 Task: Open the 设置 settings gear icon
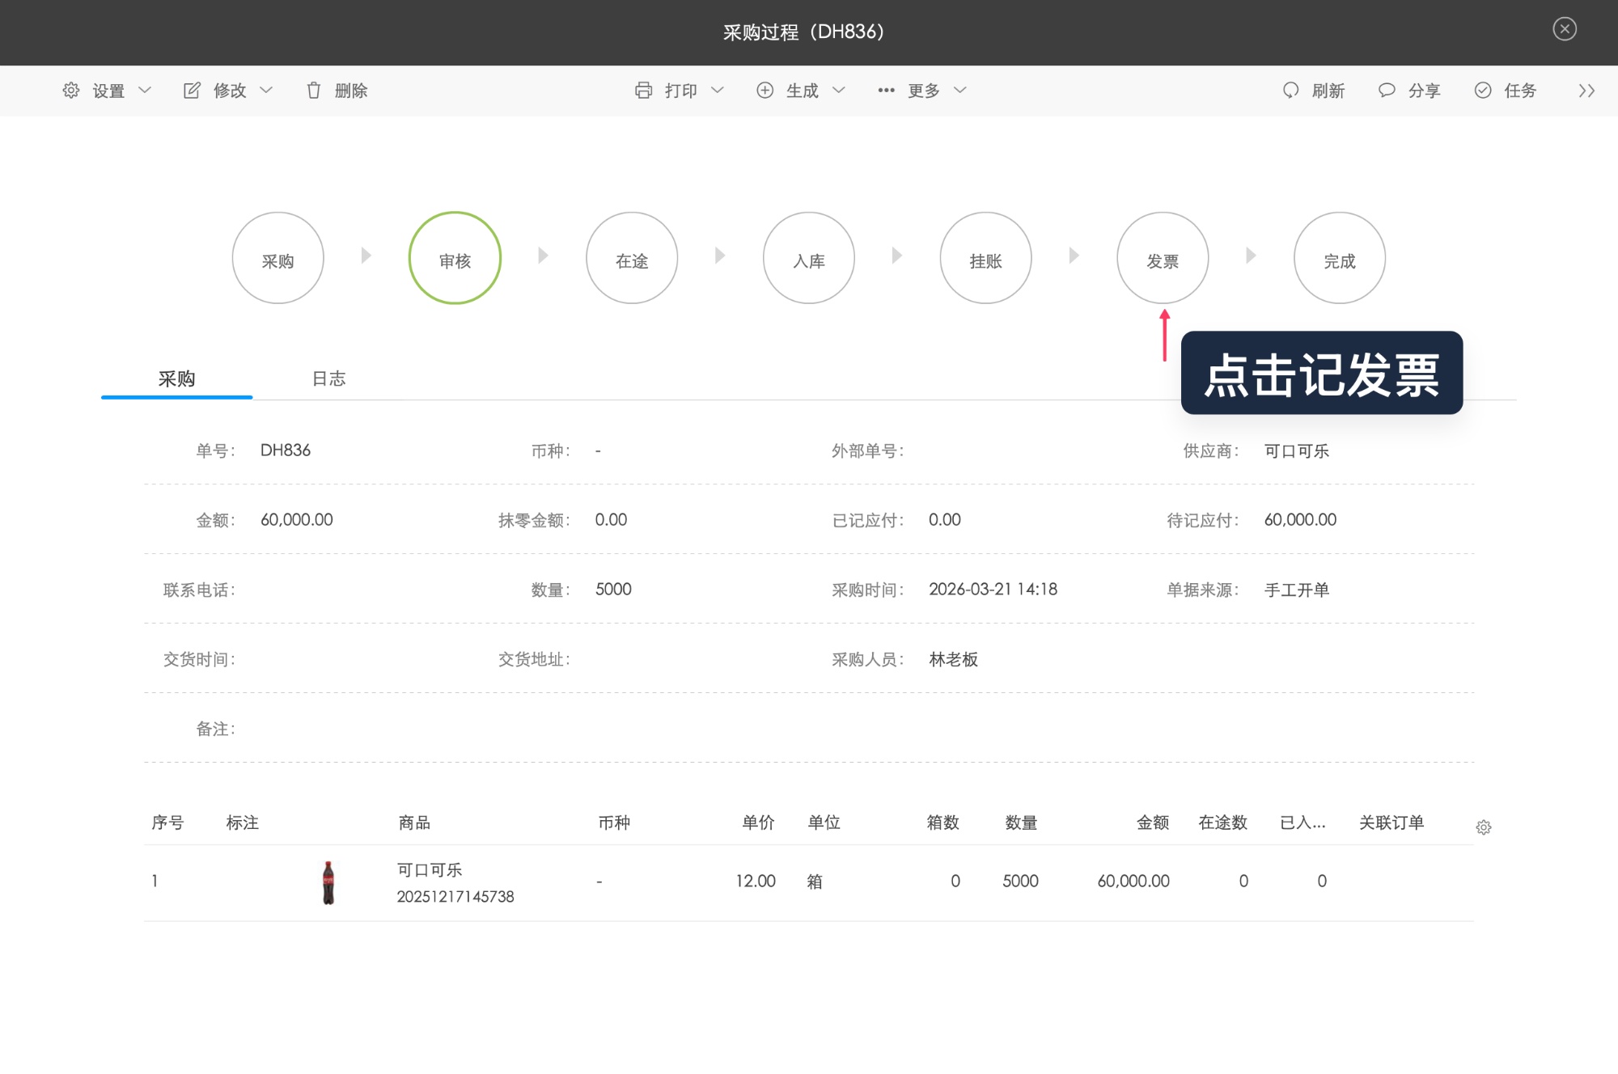pos(70,91)
